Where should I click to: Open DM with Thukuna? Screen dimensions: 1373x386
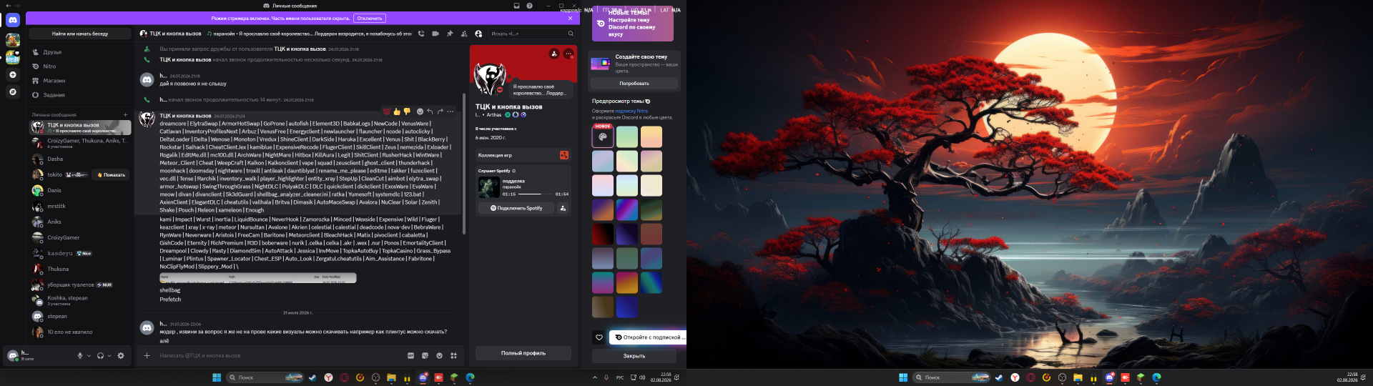pyautogui.click(x=80, y=269)
